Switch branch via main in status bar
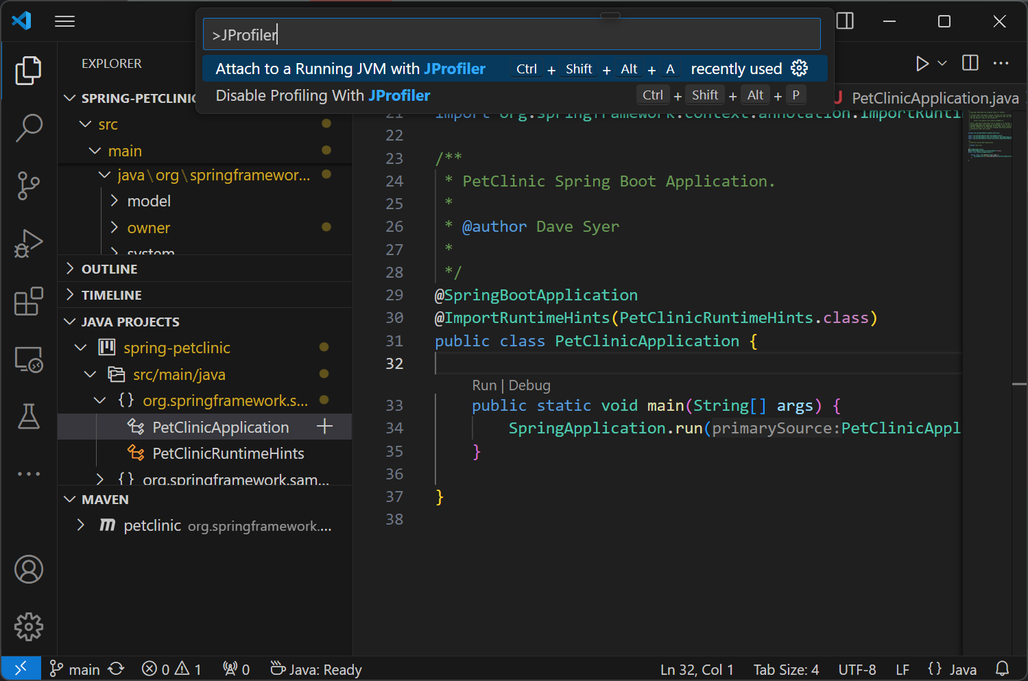Viewport: 1028px width, 681px height. coord(75,669)
